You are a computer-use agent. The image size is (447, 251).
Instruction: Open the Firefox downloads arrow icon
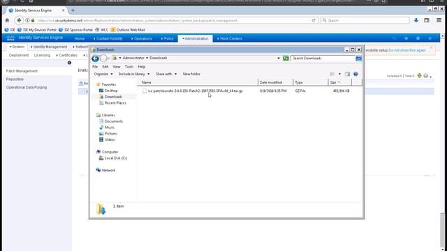click(x=416, y=20)
